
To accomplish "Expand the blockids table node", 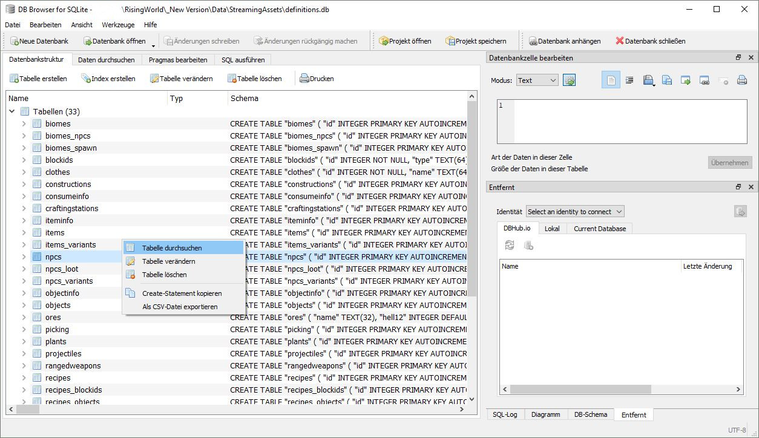I will pyautogui.click(x=24, y=160).
